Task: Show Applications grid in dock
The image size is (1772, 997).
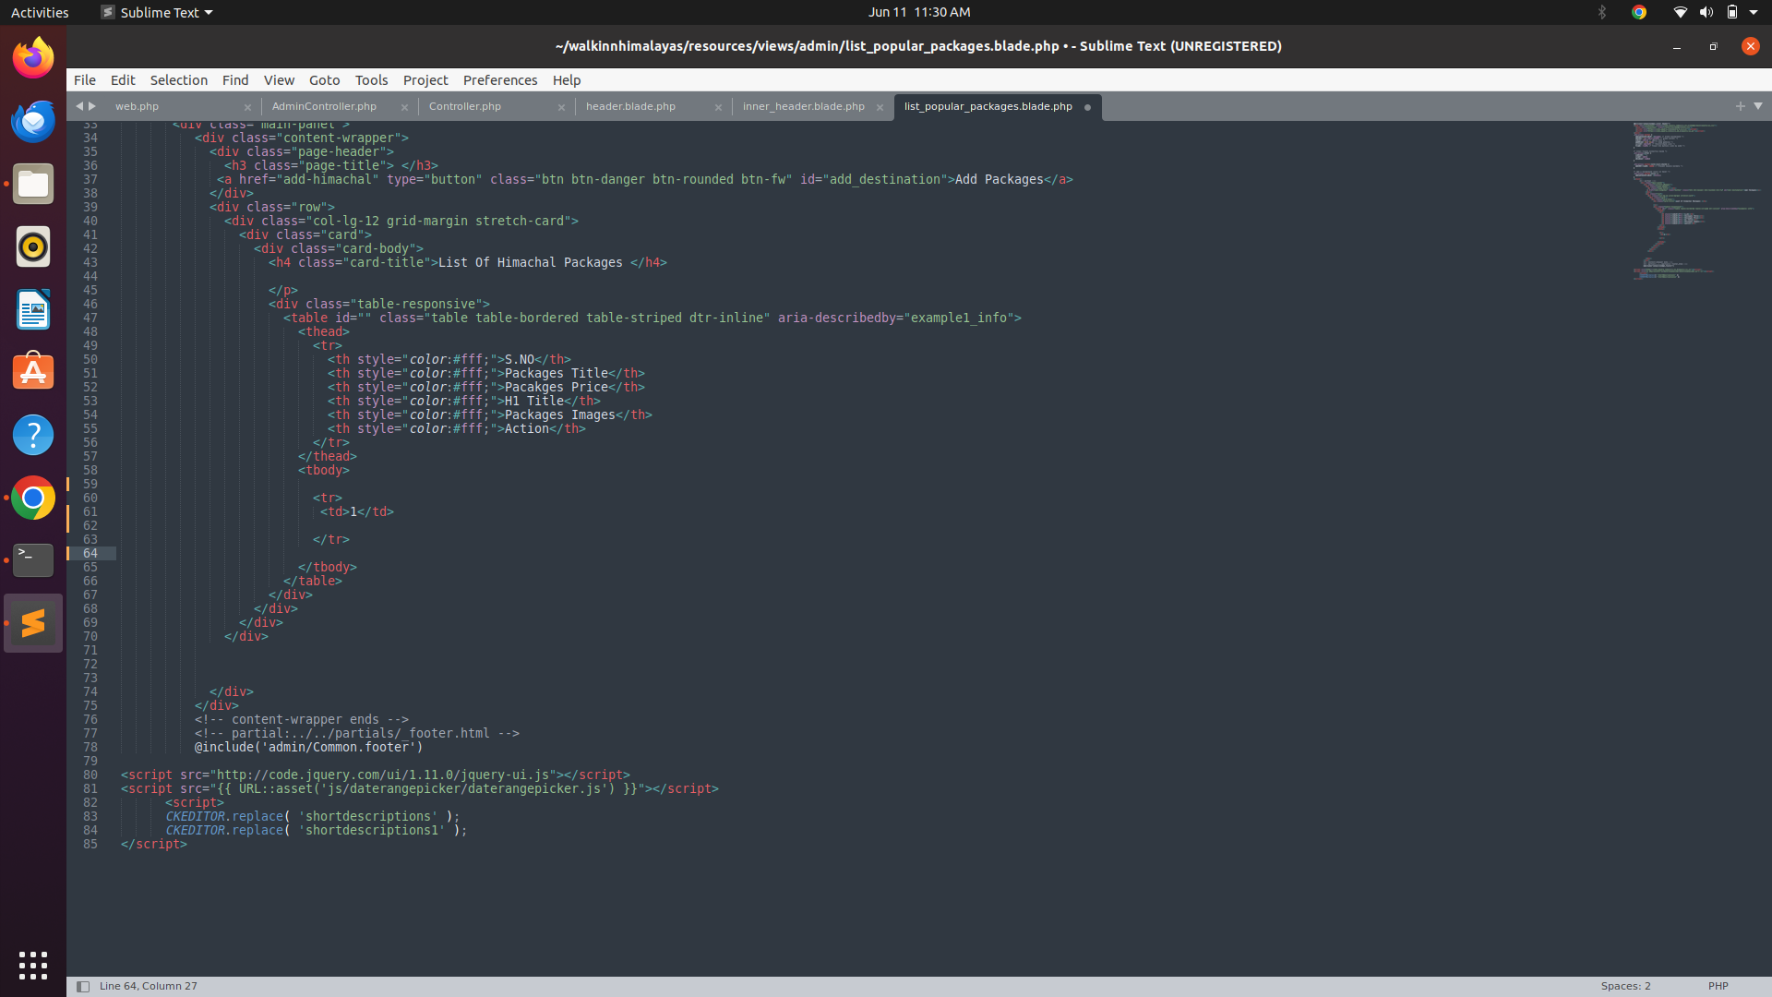Action: point(33,965)
